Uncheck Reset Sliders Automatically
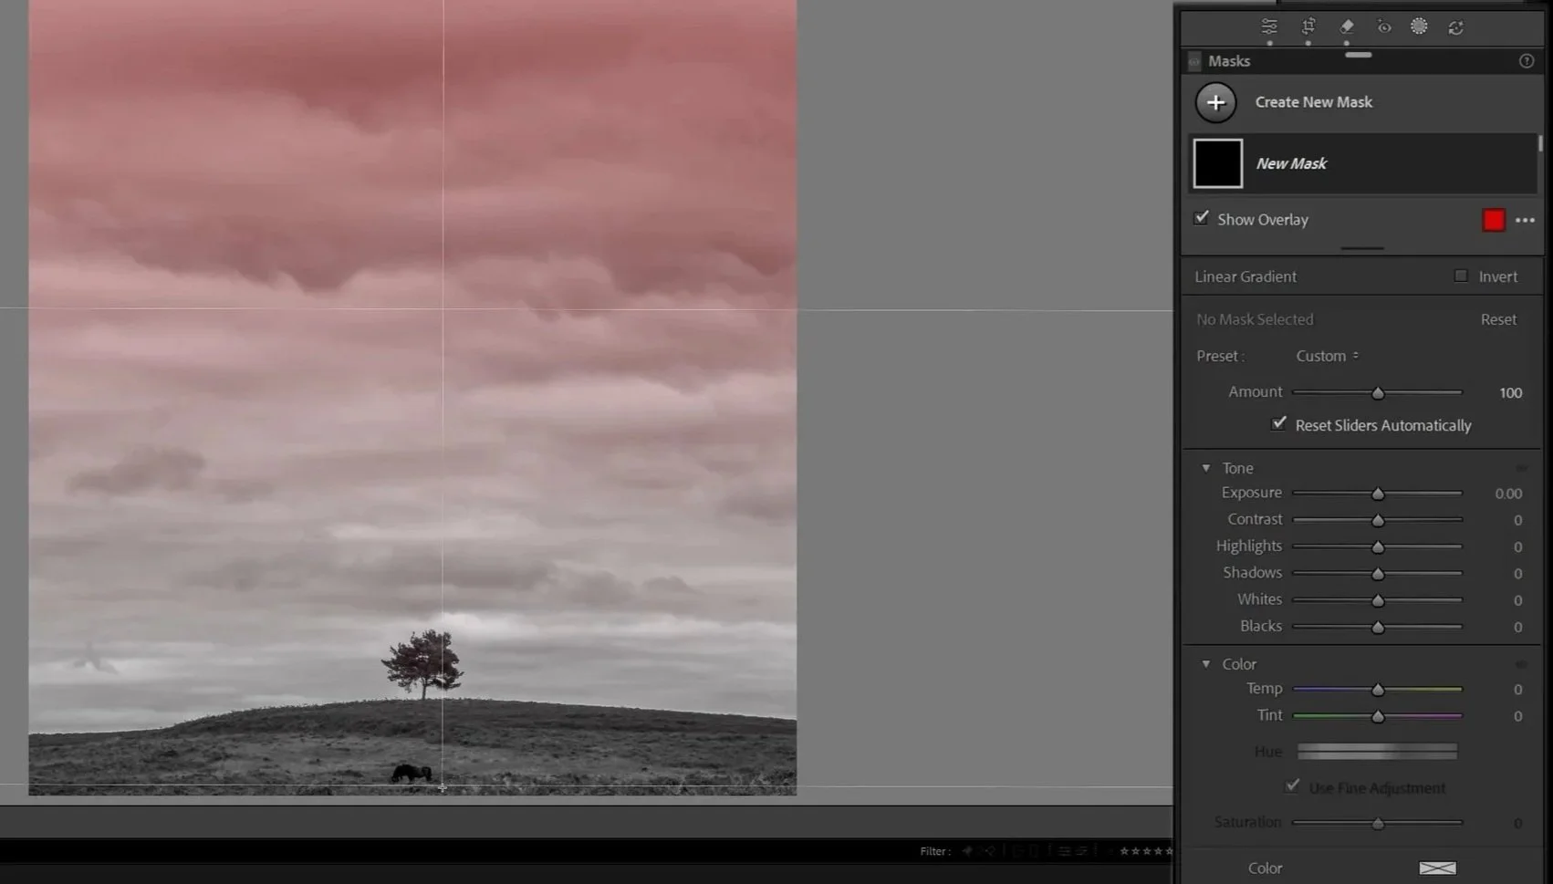 1278,423
